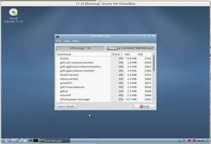Click PID value 2962
Viewport: 211px width, 144px height.
pyautogui.click(x=148, y=67)
